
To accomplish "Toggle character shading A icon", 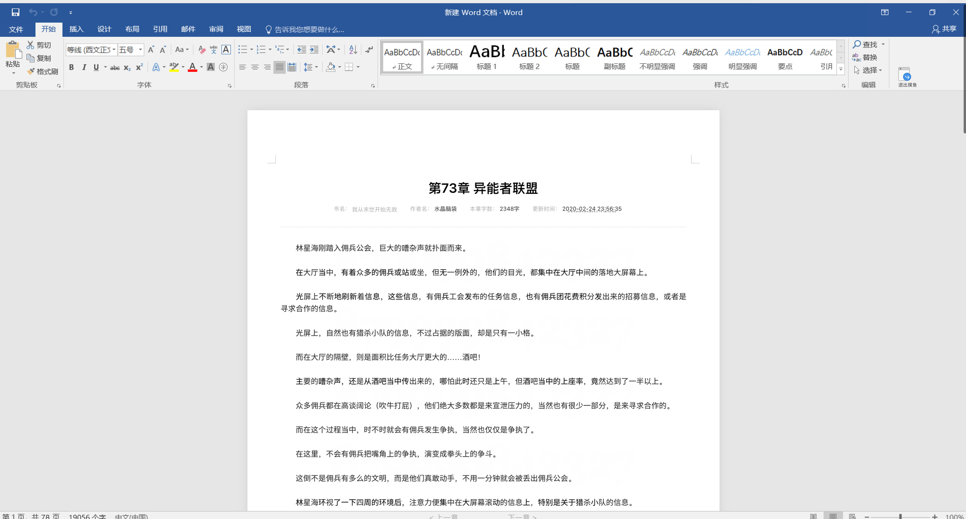I will [x=211, y=67].
